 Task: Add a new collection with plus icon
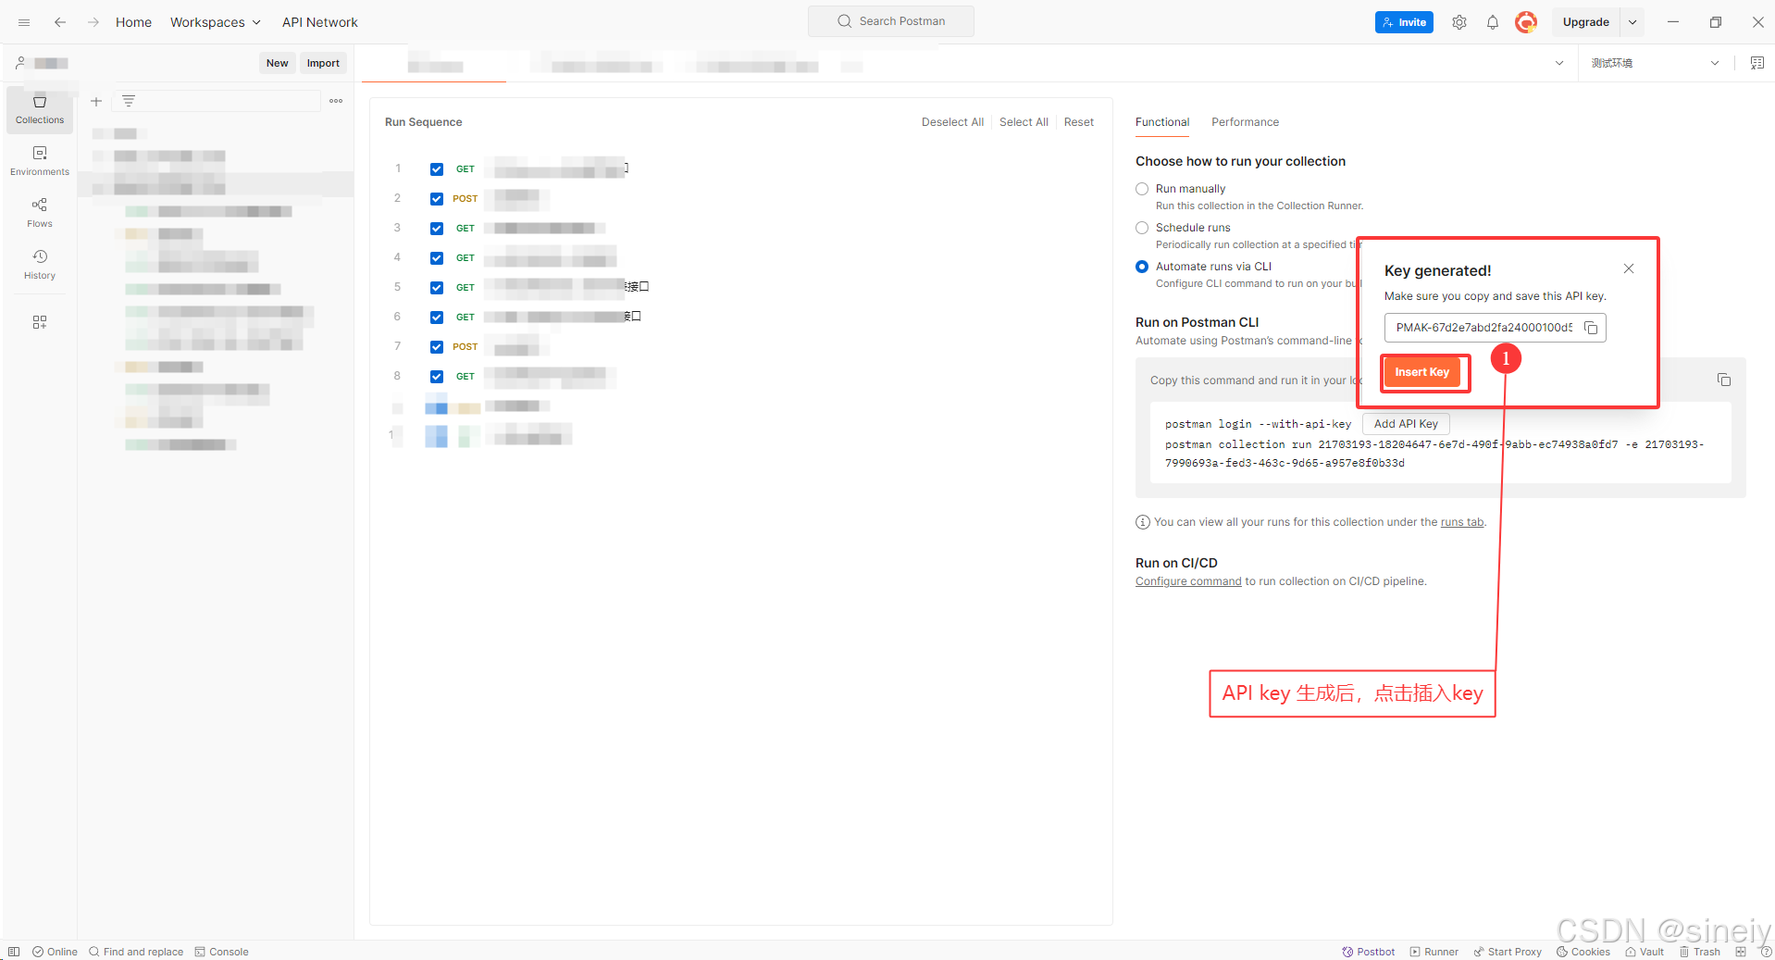tap(96, 101)
